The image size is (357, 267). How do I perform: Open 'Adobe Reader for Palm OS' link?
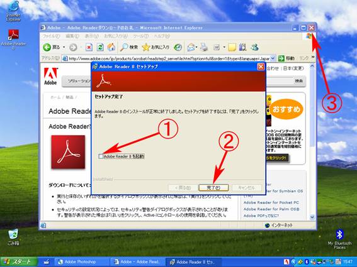click(271, 209)
